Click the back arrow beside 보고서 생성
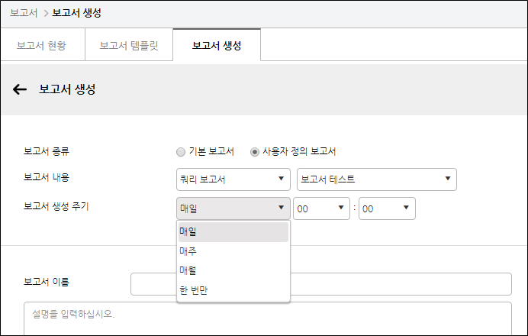This screenshot has width=528, height=336. pos(20,89)
